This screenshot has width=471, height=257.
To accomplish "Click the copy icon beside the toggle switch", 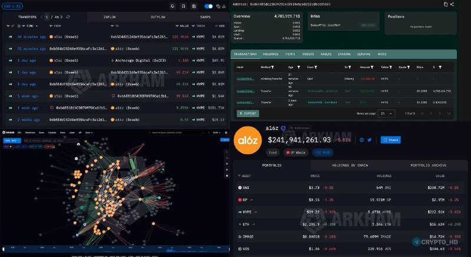I will pyautogui.click(x=218, y=6).
